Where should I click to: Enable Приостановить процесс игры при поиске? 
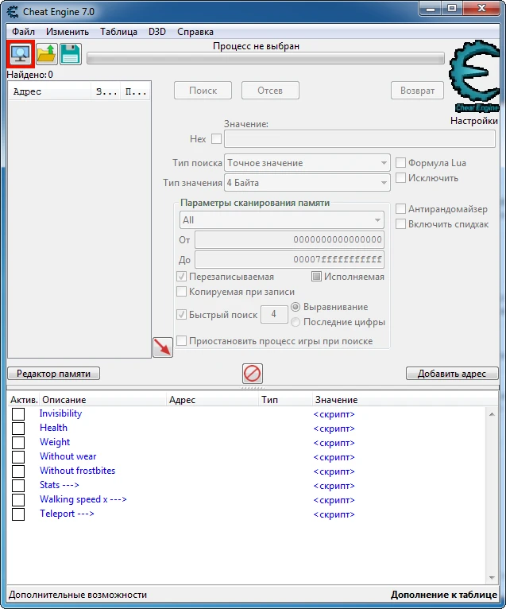point(181,341)
